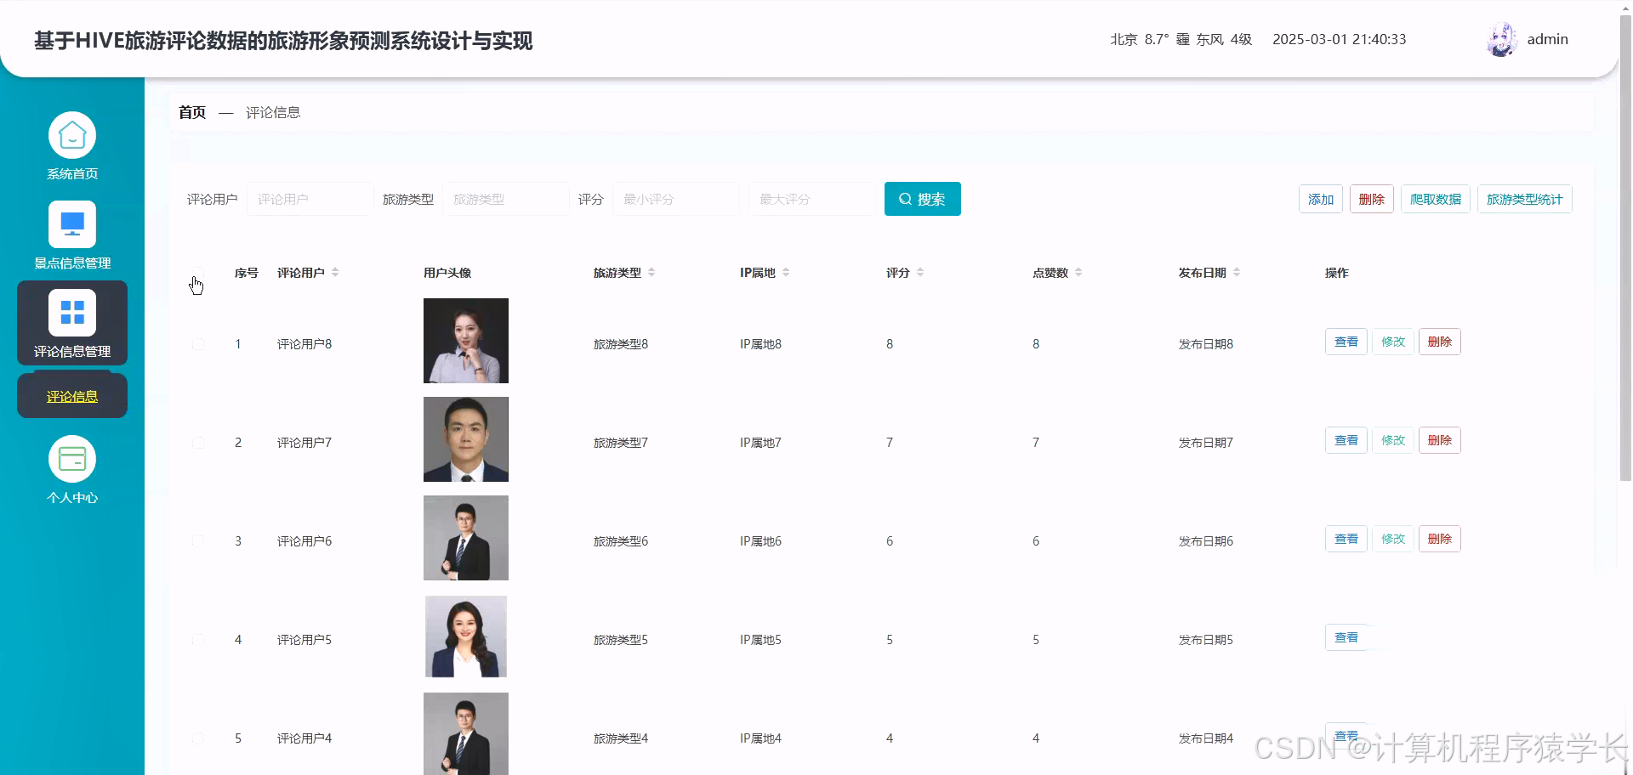Click the 首页 breadcrumb link
This screenshot has width=1633, height=775.
(x=191, y=111)
